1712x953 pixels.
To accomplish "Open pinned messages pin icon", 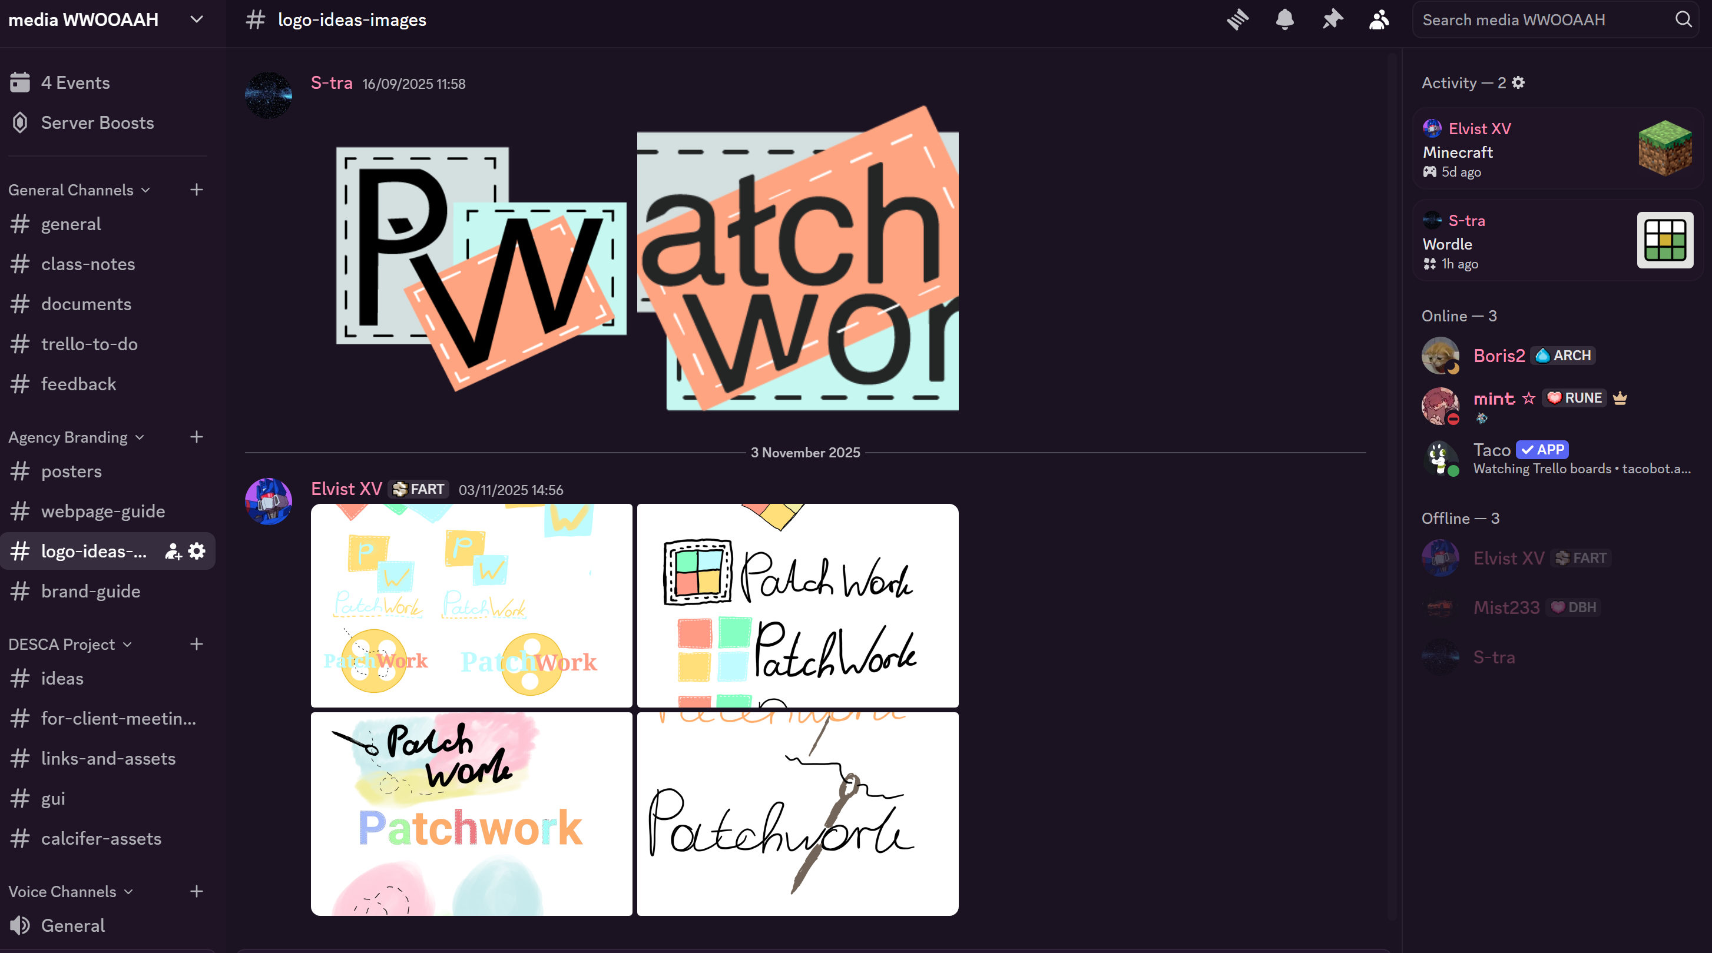I will coord(1332,19).
